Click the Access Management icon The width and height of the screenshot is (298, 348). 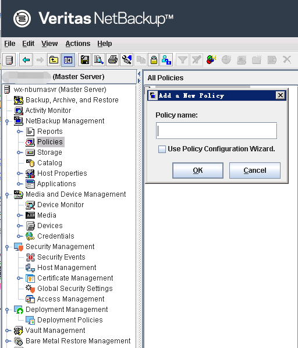tap(30, 299)
